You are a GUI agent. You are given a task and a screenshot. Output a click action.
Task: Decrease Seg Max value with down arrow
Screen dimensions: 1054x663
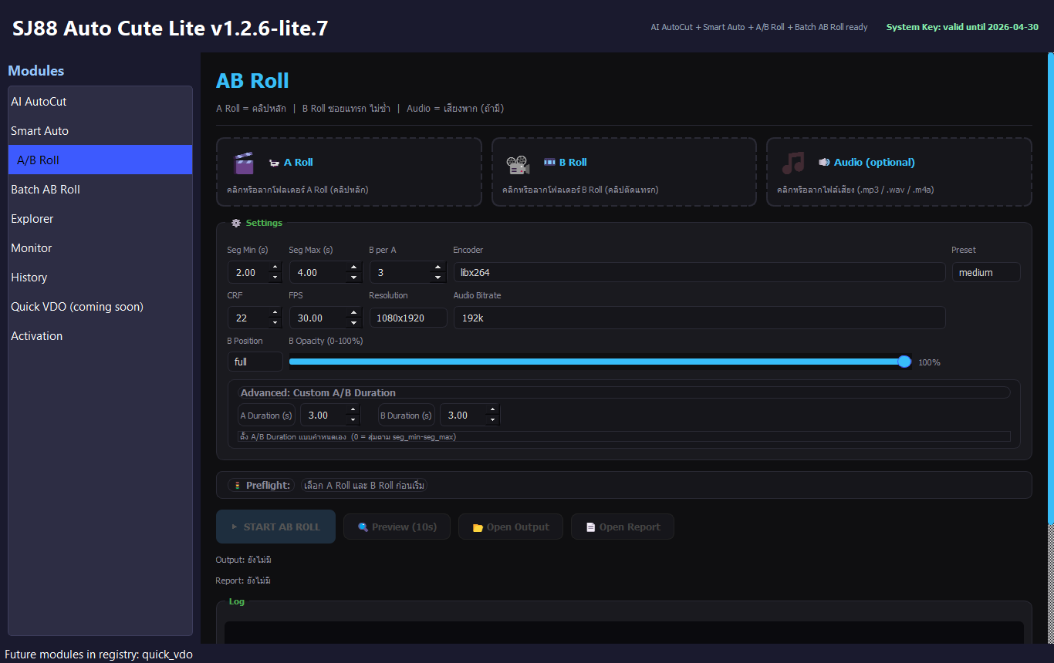[x=353, y=278]
